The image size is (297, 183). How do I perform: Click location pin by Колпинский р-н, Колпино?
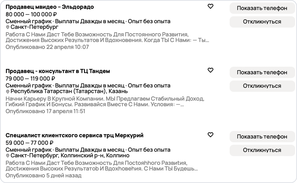(8, 156)
